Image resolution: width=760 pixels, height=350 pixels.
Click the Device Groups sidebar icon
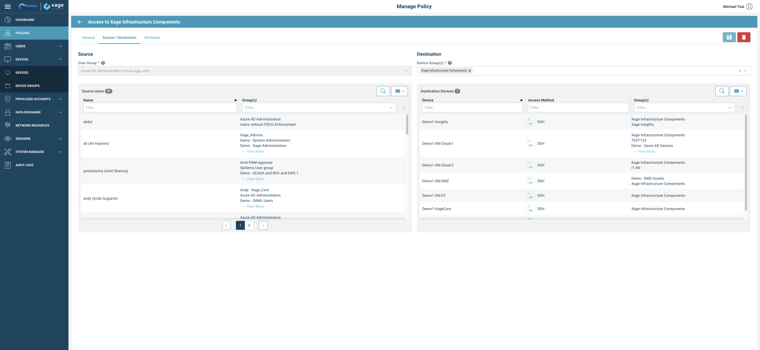click(x=8, y=86)
